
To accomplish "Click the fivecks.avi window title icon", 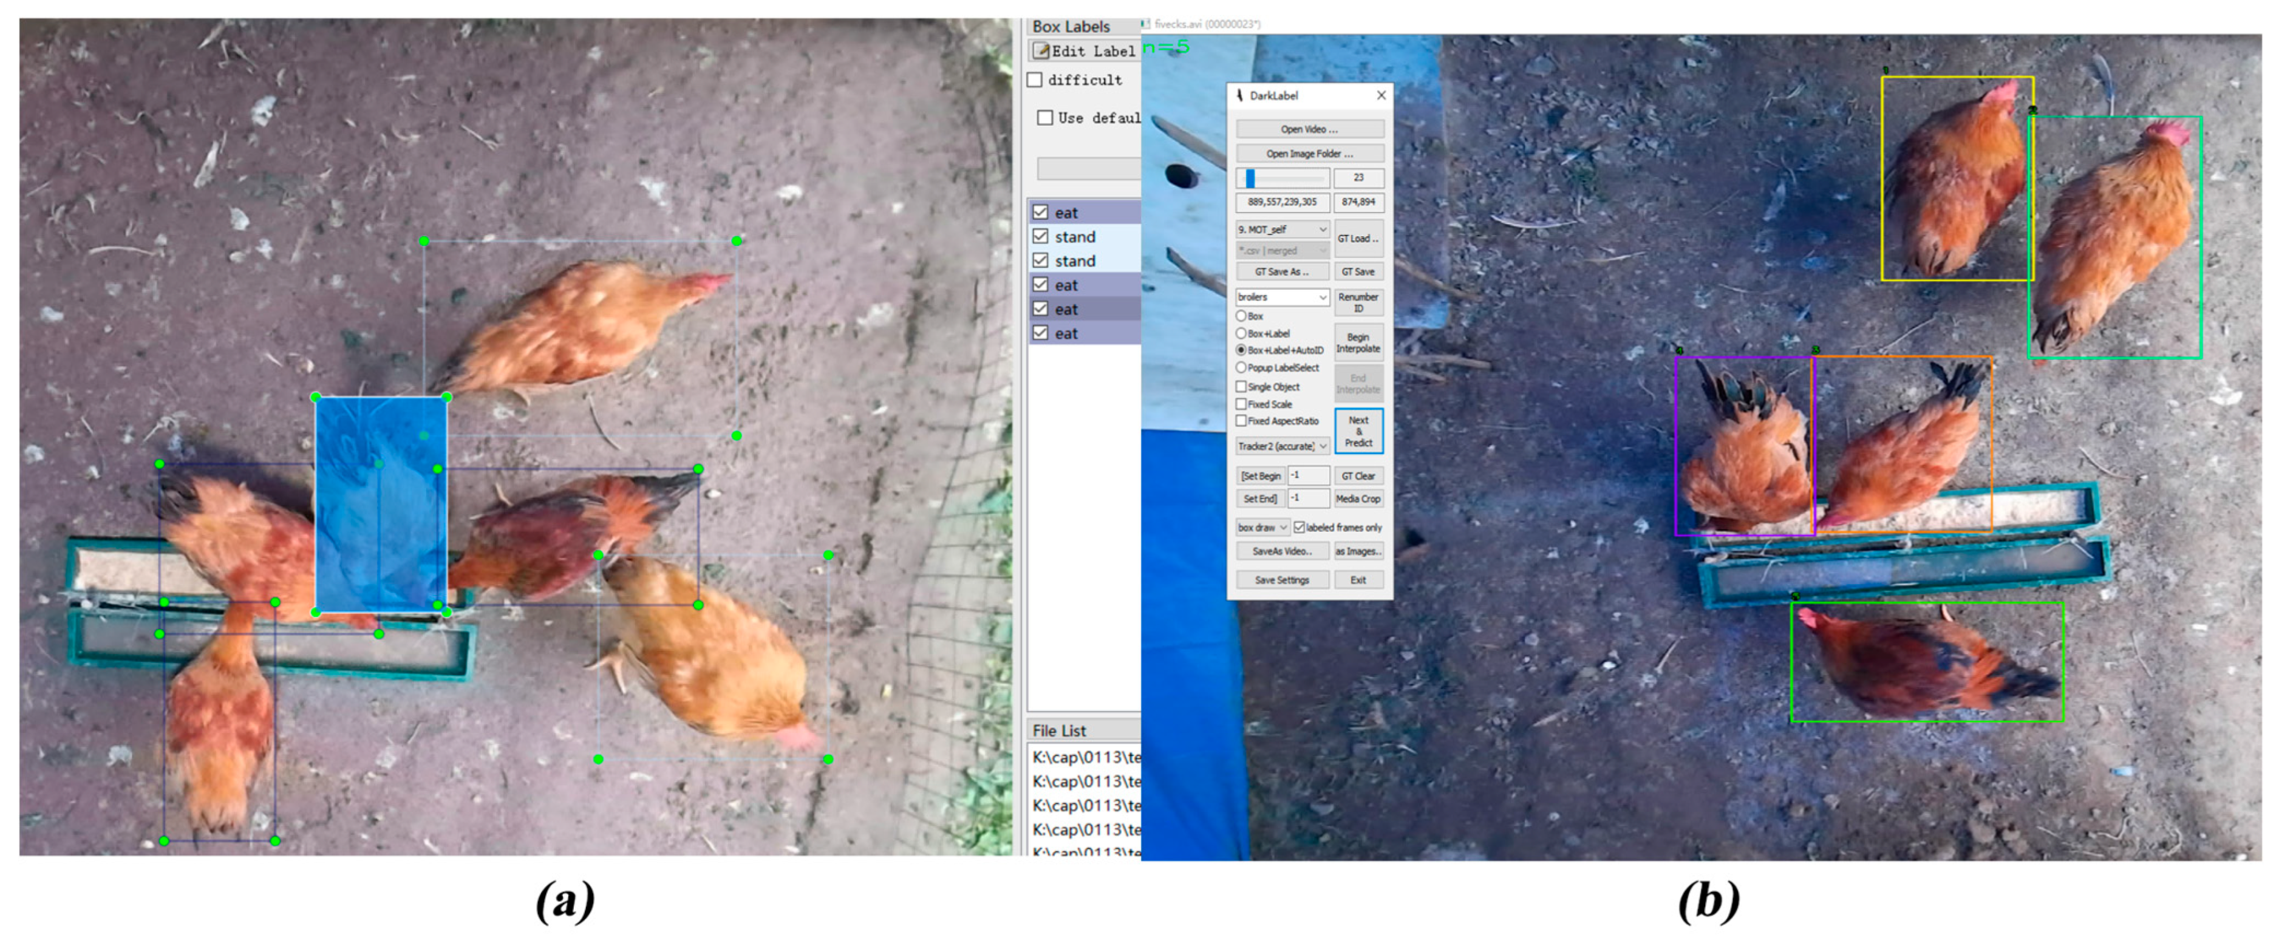I will 1146,24.
